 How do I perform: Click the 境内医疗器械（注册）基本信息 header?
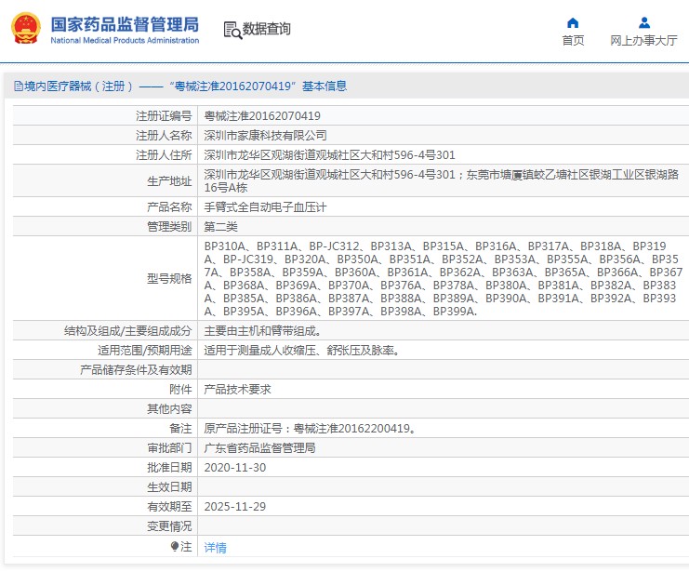click(185, 86)
